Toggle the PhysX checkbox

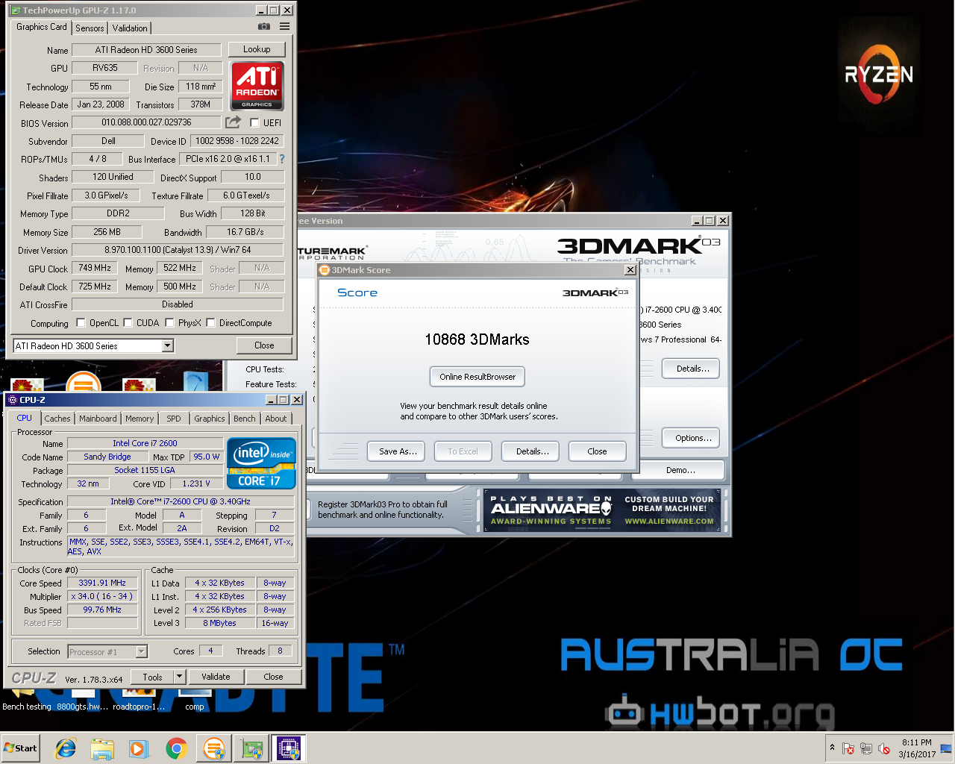(x=169, y=323)
